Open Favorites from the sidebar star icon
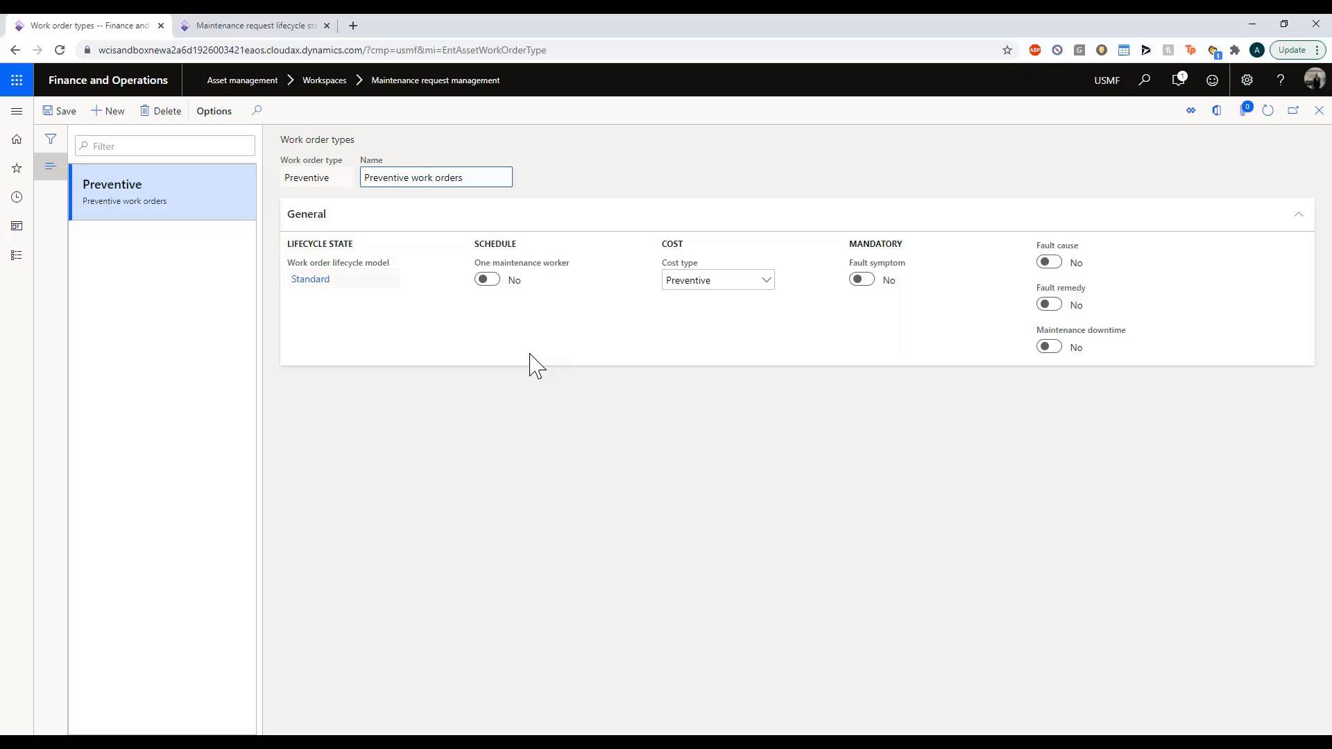This screenshot has width=1332, height=749. [17, 169]
